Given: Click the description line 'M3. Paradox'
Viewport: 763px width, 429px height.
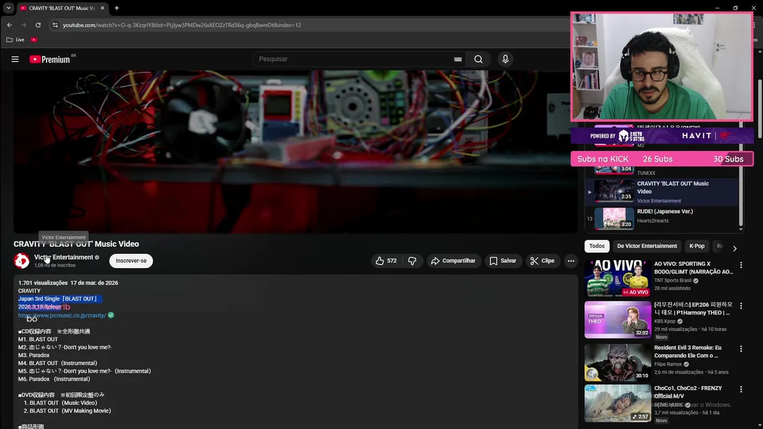Looking at the screenshot, I should tap(34, 355).
